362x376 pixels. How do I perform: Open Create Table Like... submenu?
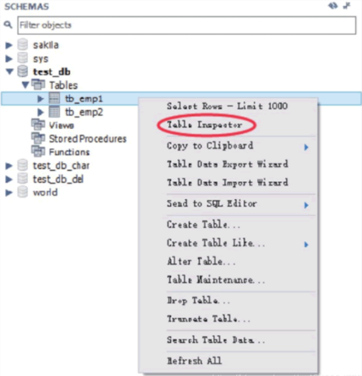pos(216,243)
